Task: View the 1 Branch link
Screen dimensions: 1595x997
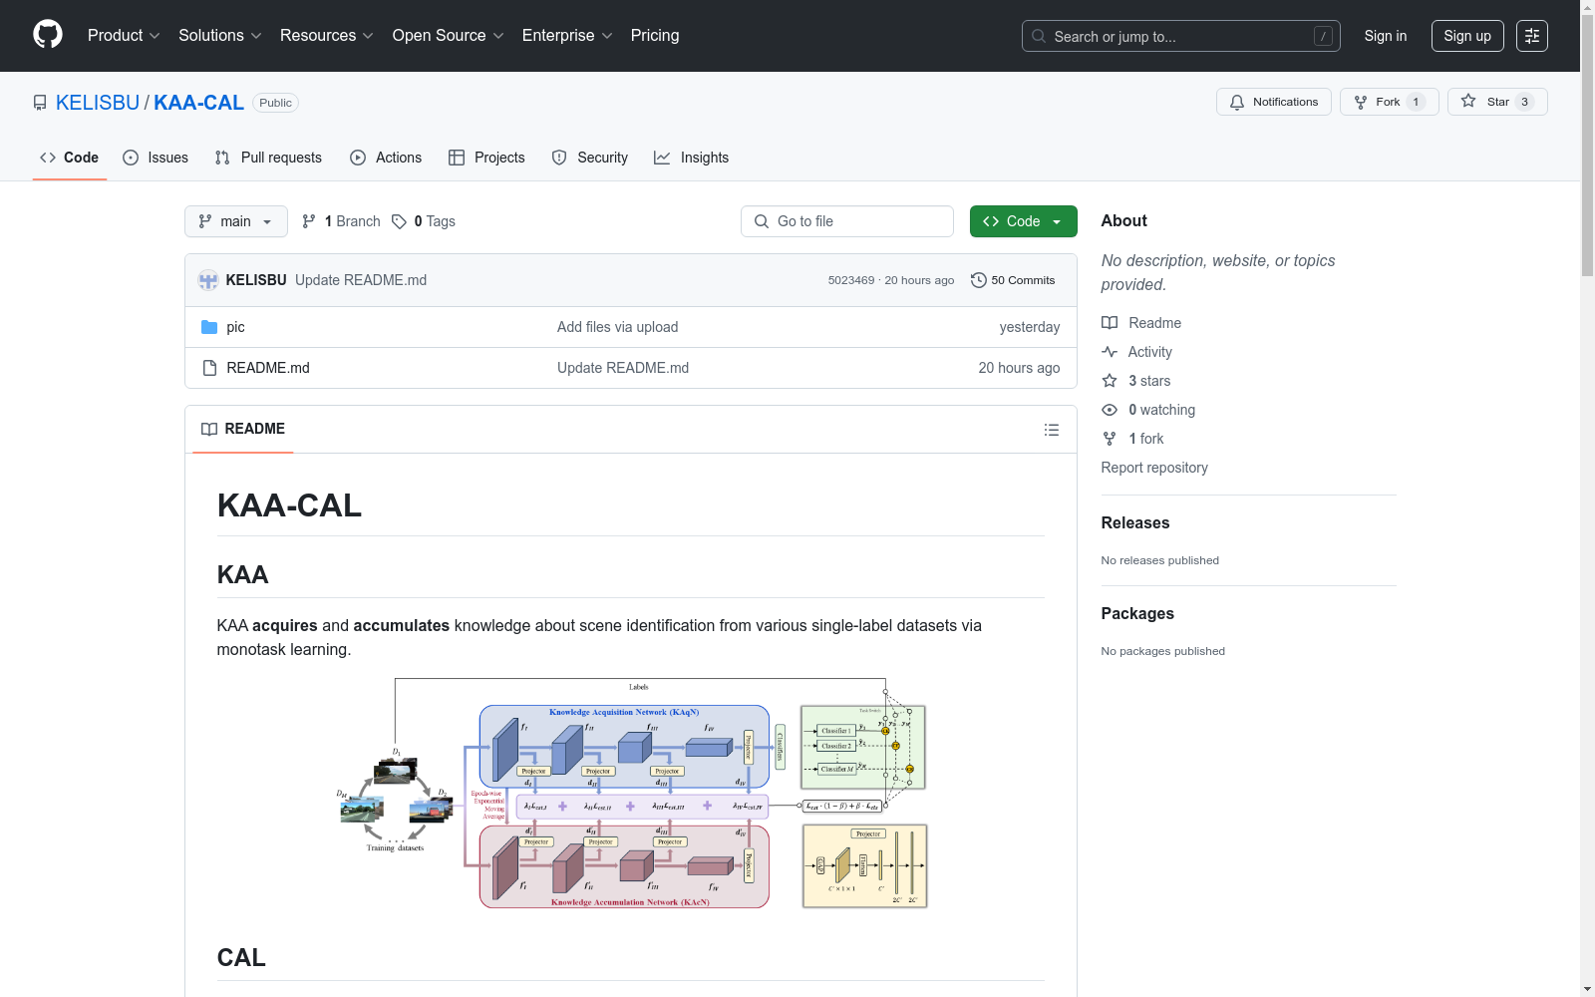Action: tap(341, 221)
